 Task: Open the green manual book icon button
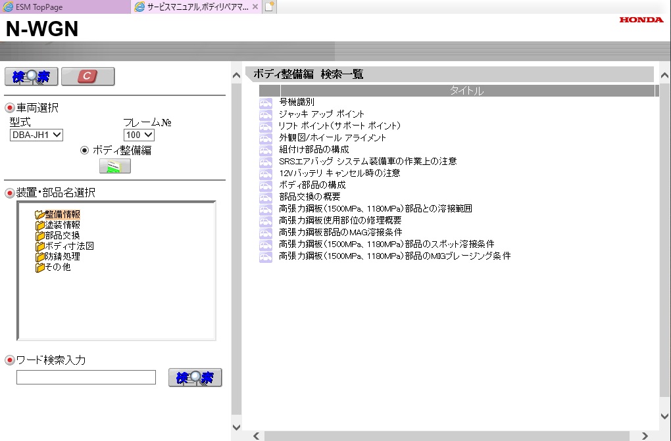[x=114, y=166]
